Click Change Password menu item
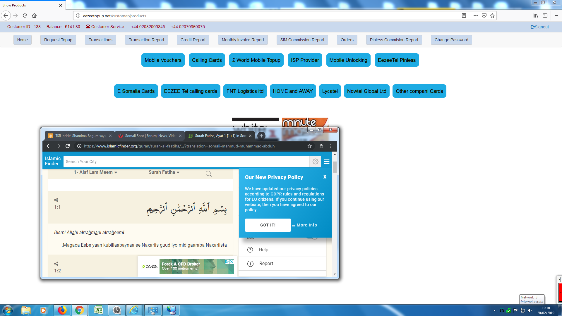 click(x=451, y=40)
